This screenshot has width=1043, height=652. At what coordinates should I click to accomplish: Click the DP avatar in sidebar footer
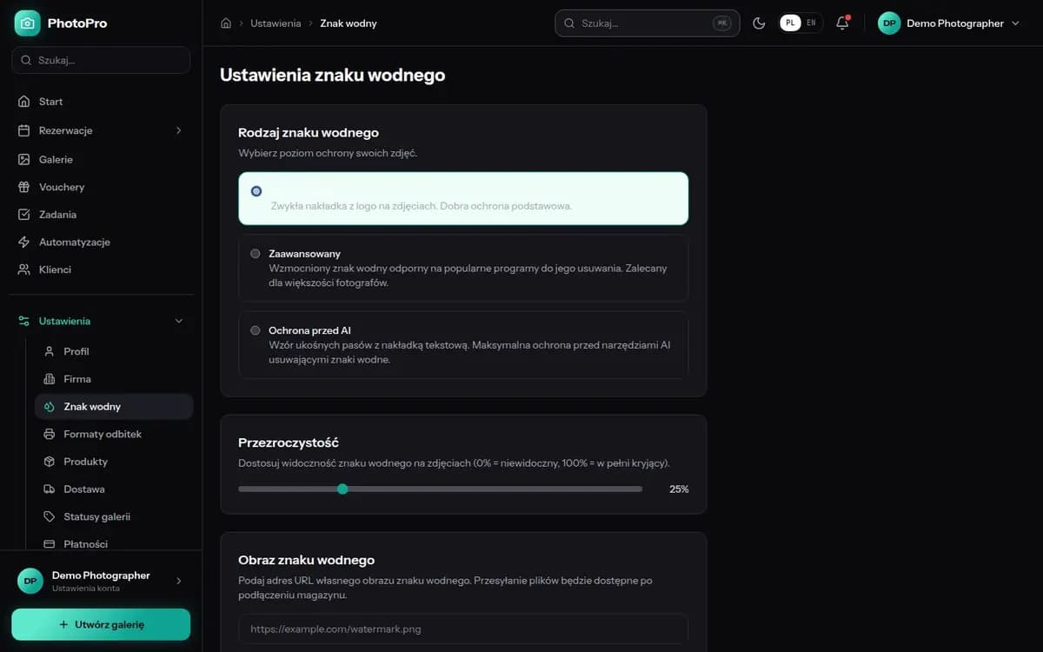pyautogui.click(x=30, y=581)
